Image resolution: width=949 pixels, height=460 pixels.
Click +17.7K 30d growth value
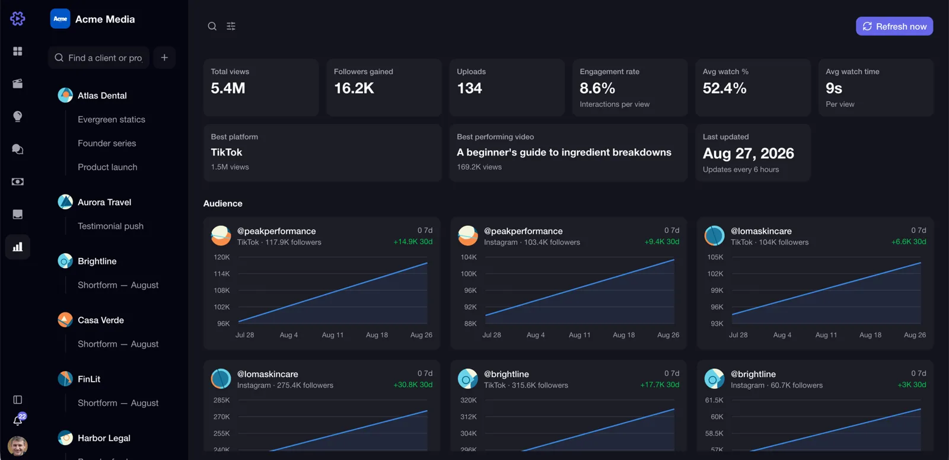660,385
